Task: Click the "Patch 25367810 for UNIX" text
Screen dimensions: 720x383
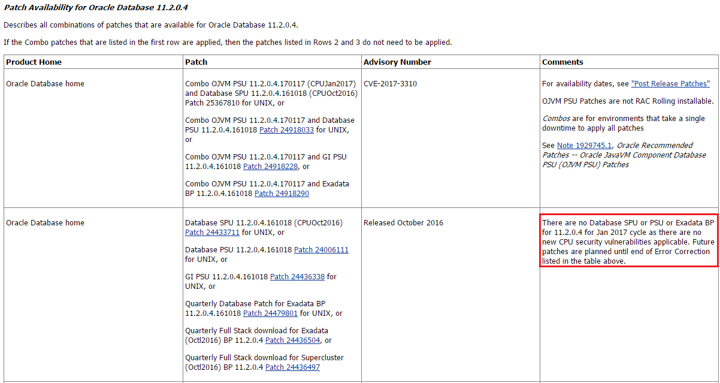Action: pos(231,103)
